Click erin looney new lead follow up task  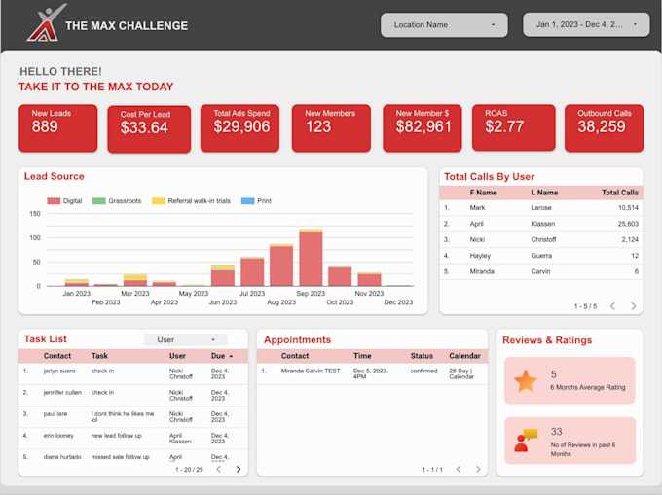click(x=116, y=436)
